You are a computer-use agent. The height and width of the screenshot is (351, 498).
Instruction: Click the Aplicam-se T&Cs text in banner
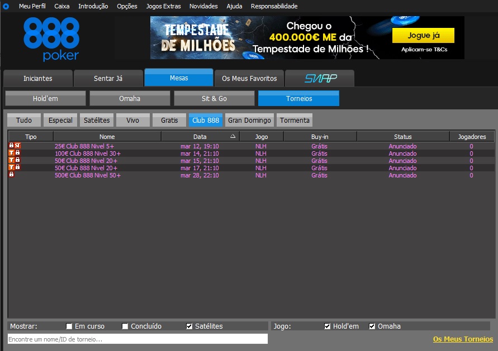[424, 50]
